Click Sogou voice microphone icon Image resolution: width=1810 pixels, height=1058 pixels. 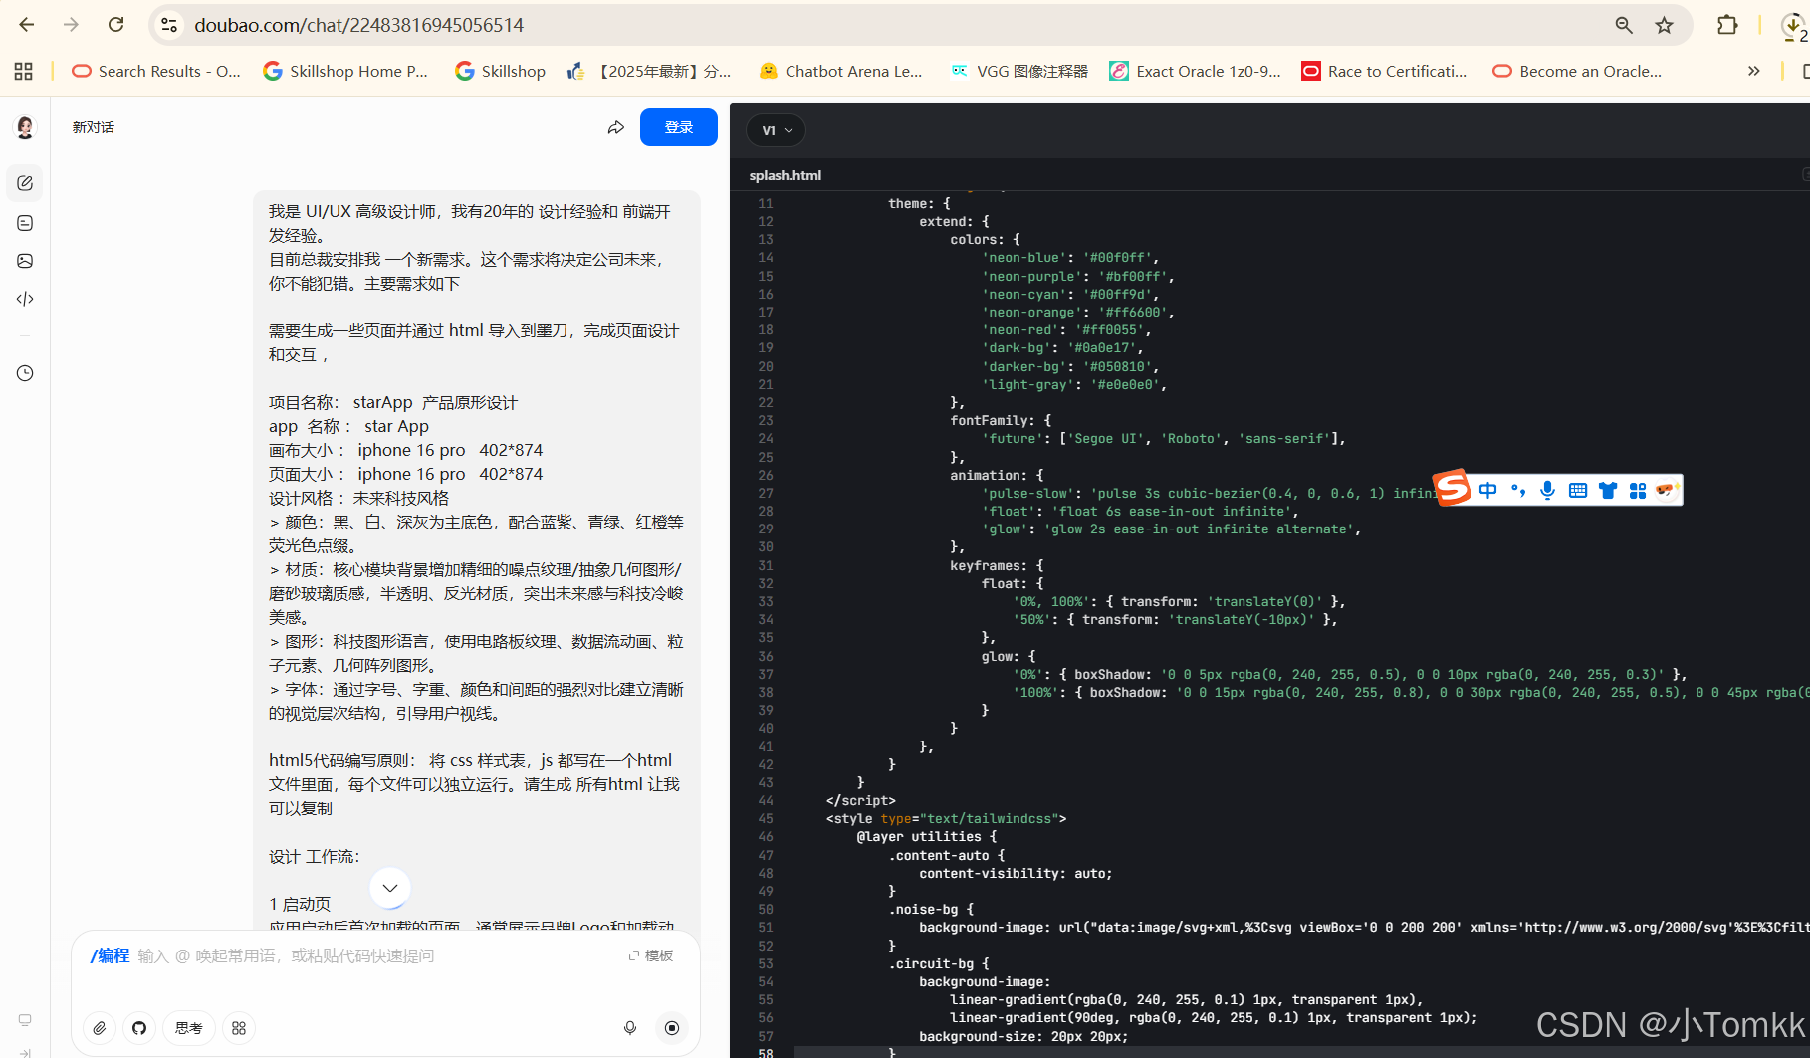coord(1548,490)
